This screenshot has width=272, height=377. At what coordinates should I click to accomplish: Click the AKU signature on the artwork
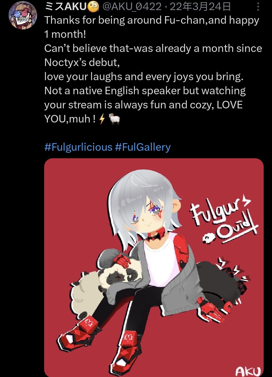248,371
